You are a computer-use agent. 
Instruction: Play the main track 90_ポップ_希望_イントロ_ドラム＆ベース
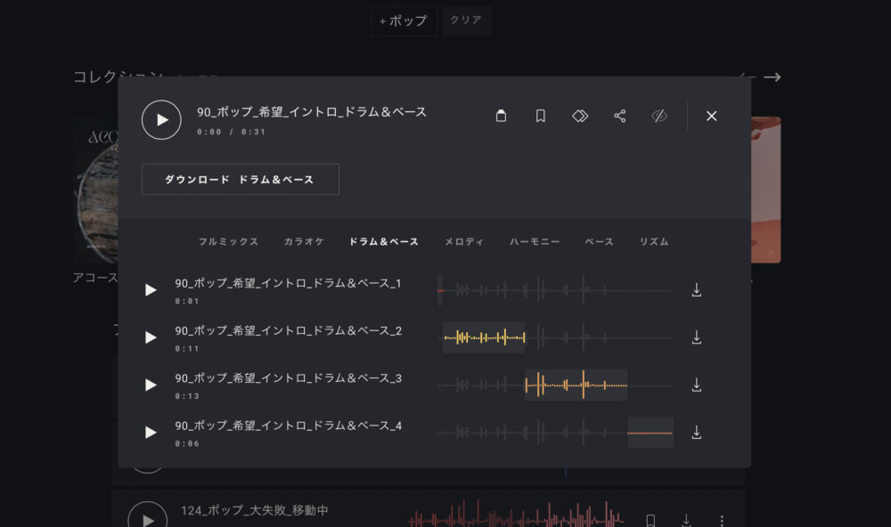coord(161,120)
